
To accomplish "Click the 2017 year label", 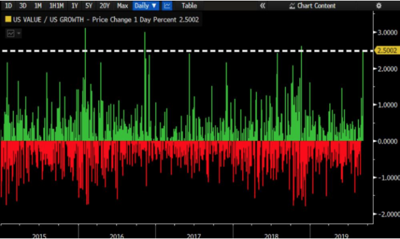I will coord(194,236).
